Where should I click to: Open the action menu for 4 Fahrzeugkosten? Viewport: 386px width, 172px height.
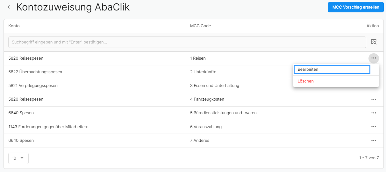pos(374,99)
